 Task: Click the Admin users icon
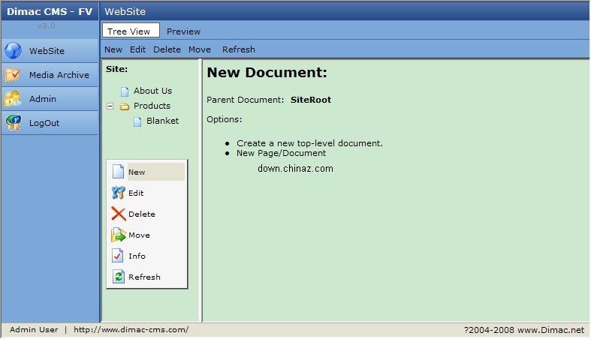coord(13,99)
